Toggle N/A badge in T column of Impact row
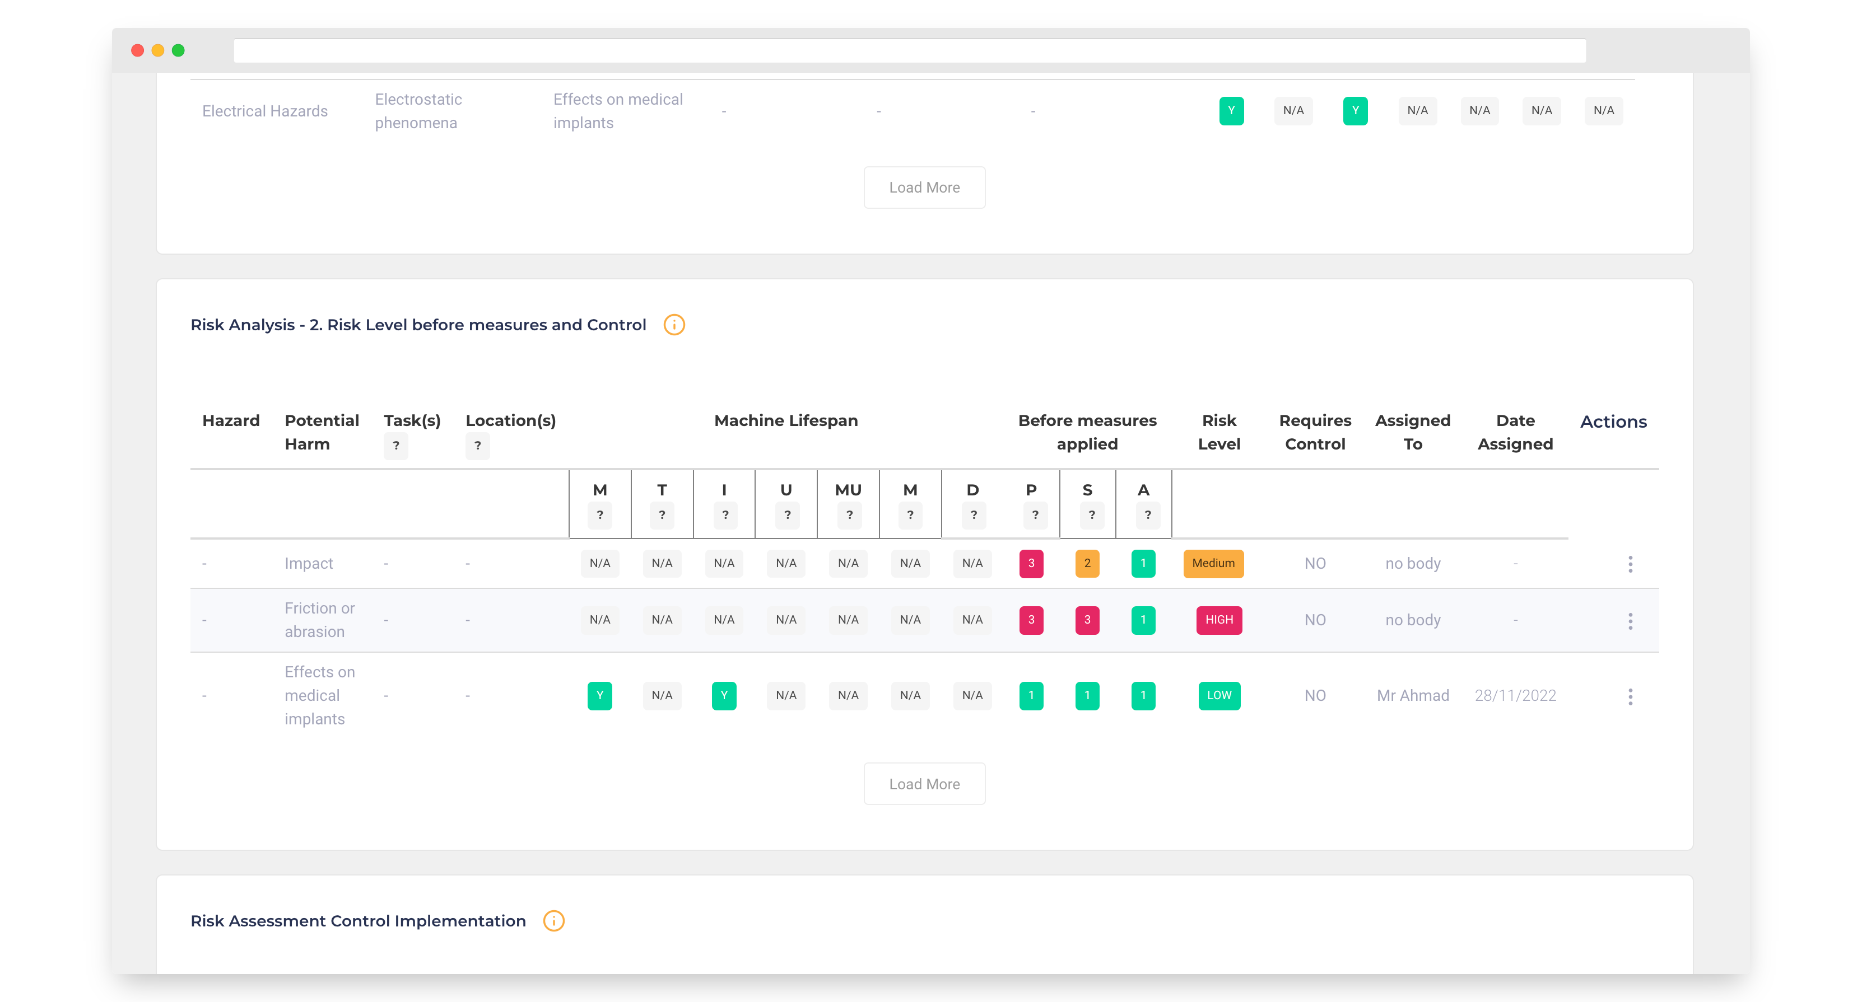 [x=662, y=564]
